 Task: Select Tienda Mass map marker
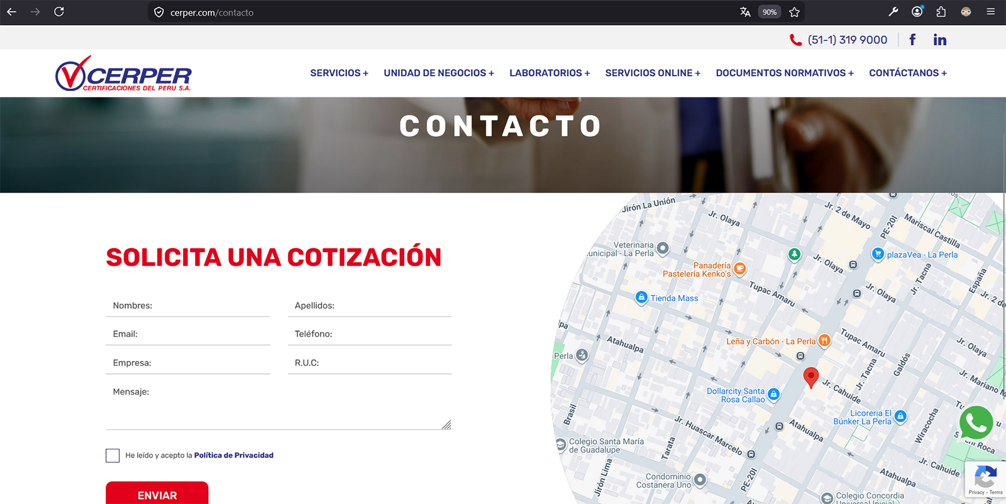(641, 298)
